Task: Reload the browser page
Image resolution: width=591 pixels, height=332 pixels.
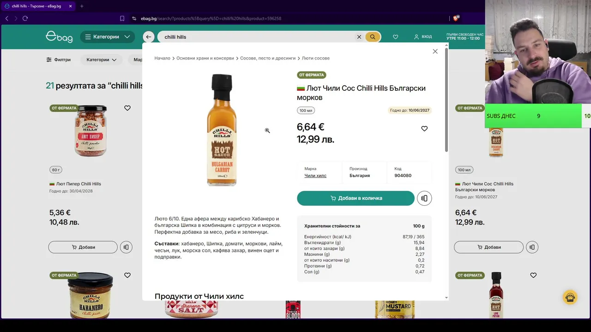Action: (25, 18)
